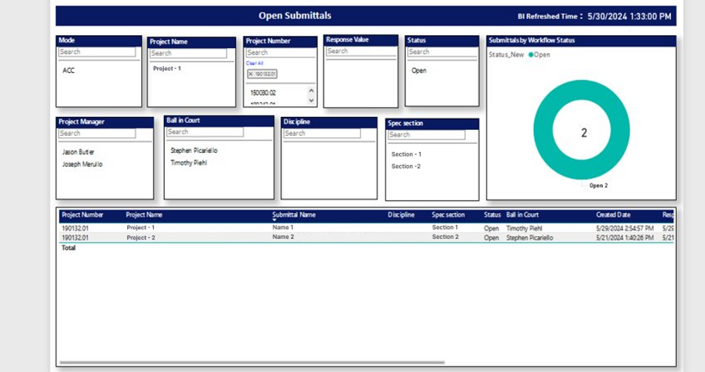Focus the Response Value search field
This screenshot has height=372, width=705.
(x=359, y=51)
